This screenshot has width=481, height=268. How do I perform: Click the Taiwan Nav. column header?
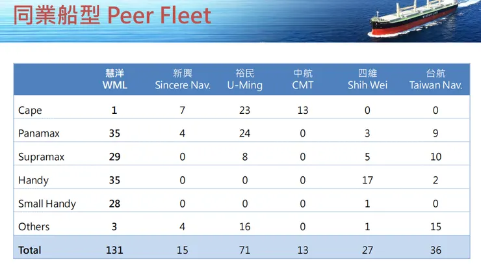tap(435, 79)
